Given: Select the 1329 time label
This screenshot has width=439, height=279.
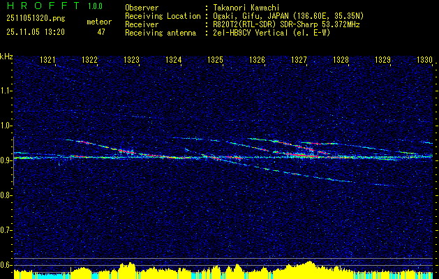Looking at the screenshot, I should (382, 59).
